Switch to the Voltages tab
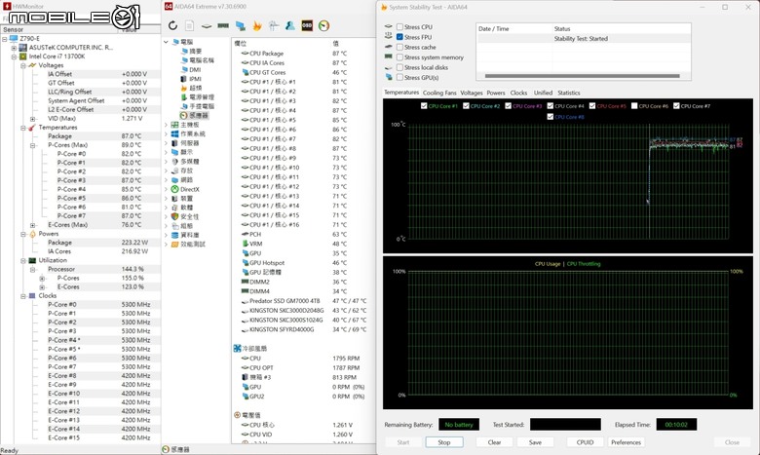 click(x=472, y=93)
